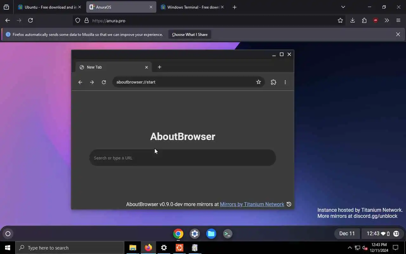Screen dimensions: 406x254
Task: Go back in Firefox
Action: (8, 20)
